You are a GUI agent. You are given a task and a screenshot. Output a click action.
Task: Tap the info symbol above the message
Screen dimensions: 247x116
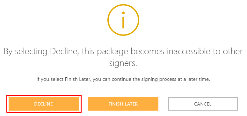coord(123,20)
